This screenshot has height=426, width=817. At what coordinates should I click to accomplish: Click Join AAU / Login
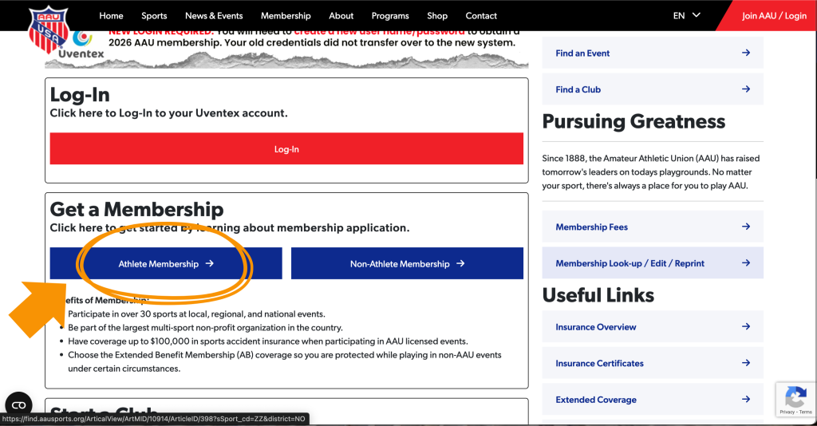click(773, 16)
